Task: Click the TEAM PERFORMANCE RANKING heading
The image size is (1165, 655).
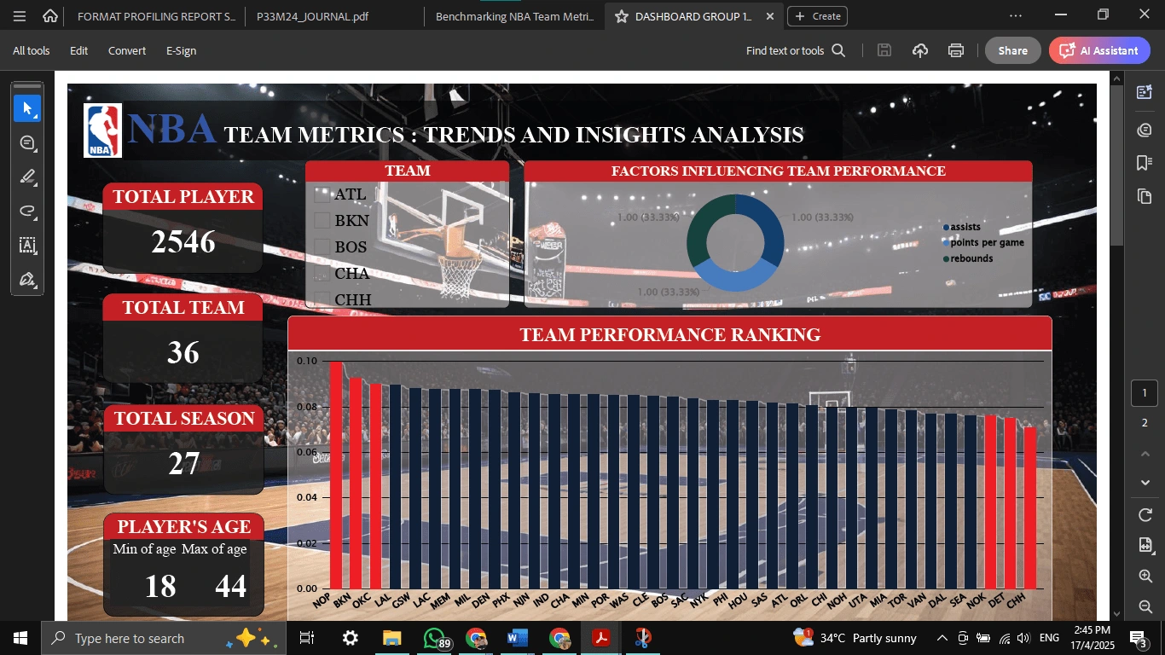Action: (670, 334)
